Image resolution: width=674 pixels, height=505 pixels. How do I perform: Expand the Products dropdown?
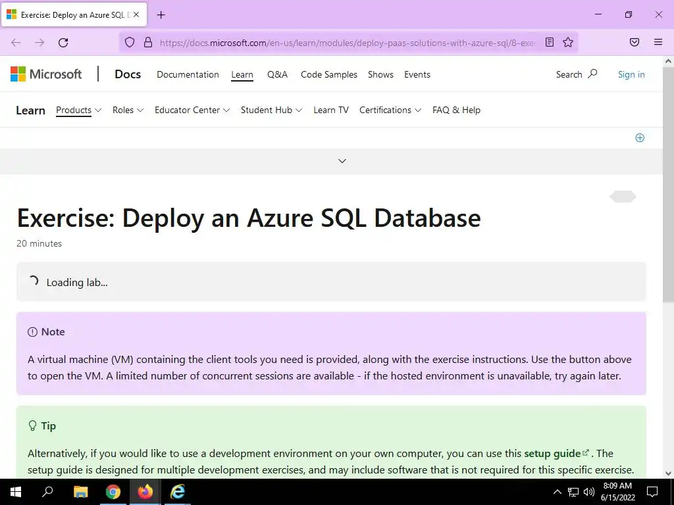[79, 110]
